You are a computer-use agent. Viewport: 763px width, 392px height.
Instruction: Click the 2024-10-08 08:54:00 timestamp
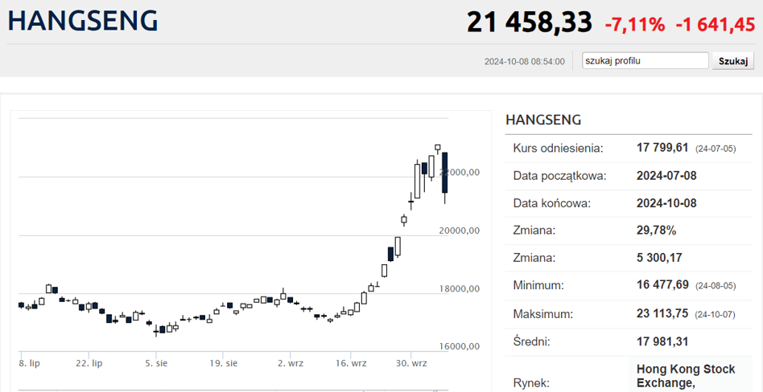(524, 62)
